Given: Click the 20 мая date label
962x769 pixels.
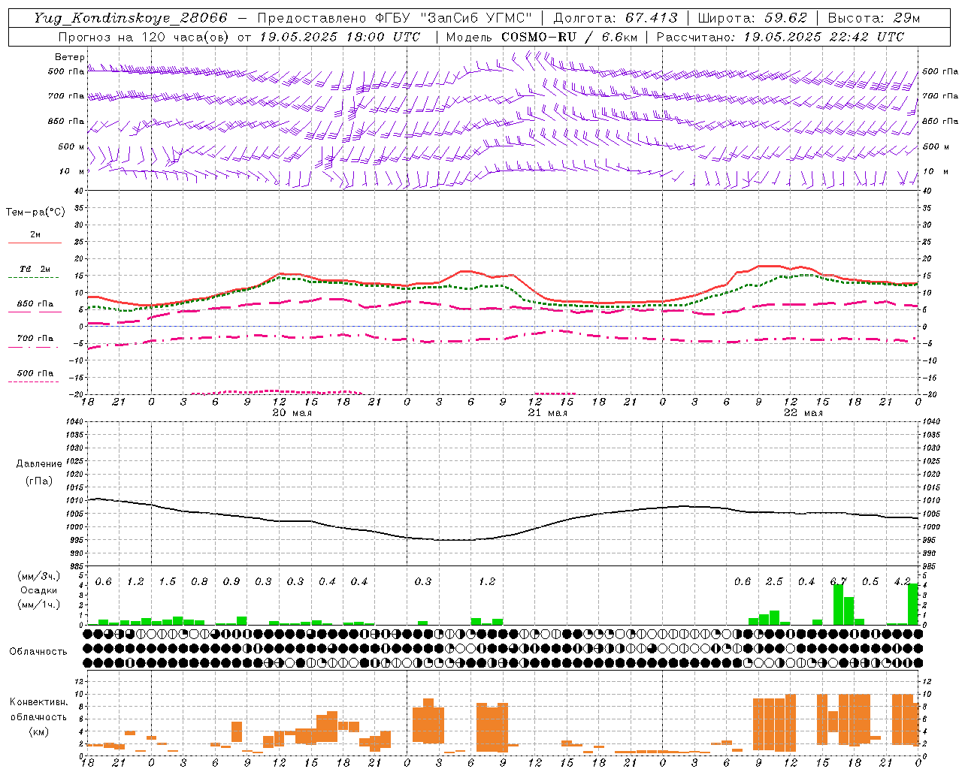Looking at the screenshot, I should pos(292,413).
